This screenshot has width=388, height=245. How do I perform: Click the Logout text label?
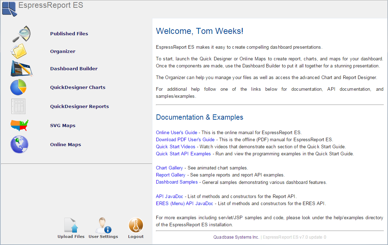pos(136,237)
